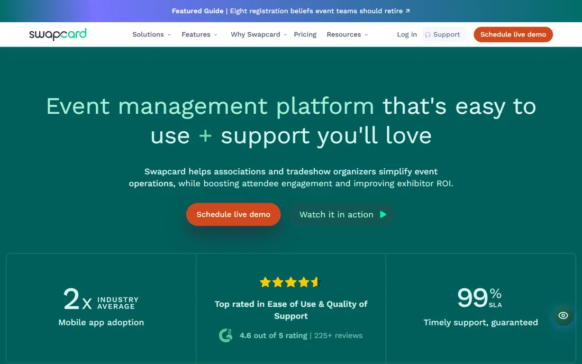
Task: Click the '99% SLA' stat
Action: (x=479, y=298)
